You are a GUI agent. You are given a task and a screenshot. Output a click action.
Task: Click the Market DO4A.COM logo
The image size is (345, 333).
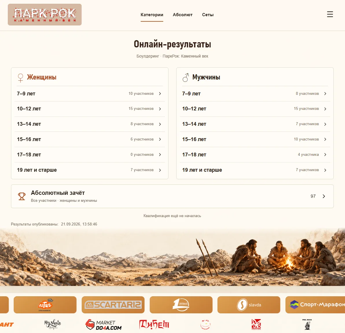[x=103, y=325]
